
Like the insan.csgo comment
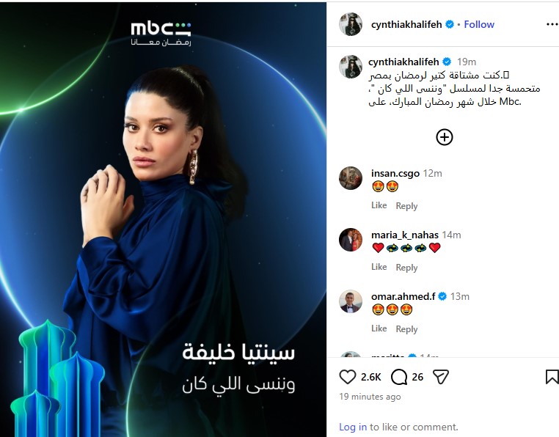click(379, 205)
